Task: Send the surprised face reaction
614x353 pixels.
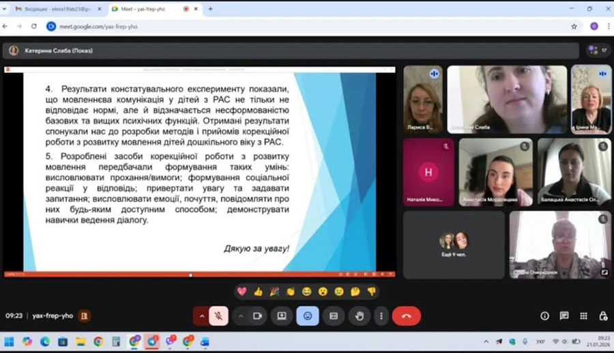Action: pyautogui.click(x=323, y=292)
